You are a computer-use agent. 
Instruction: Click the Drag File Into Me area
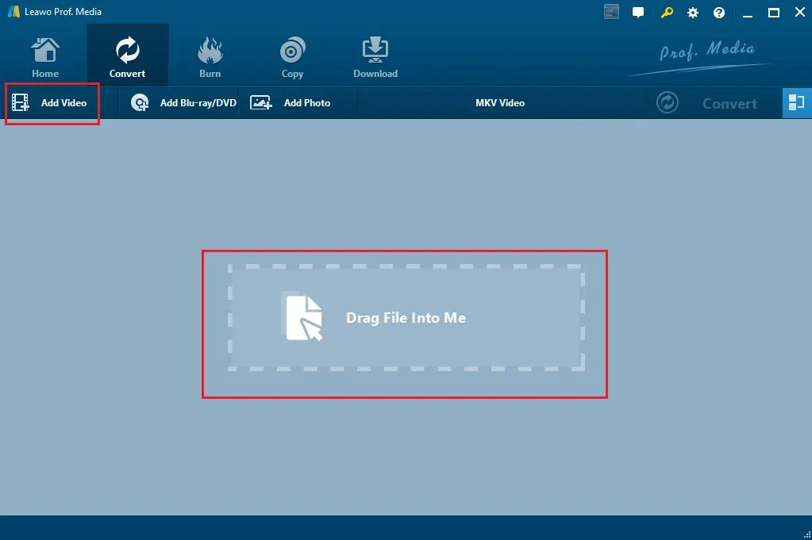[x=406, y=318]
